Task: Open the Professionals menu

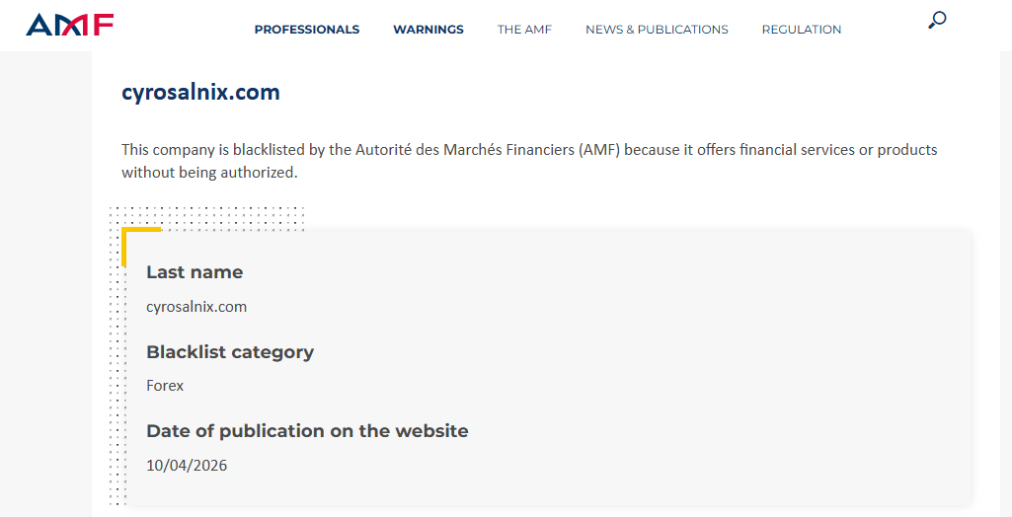Action: click(307, 30)
